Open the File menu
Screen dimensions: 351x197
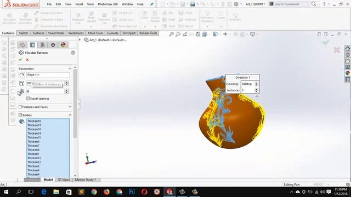pos(49,4)
